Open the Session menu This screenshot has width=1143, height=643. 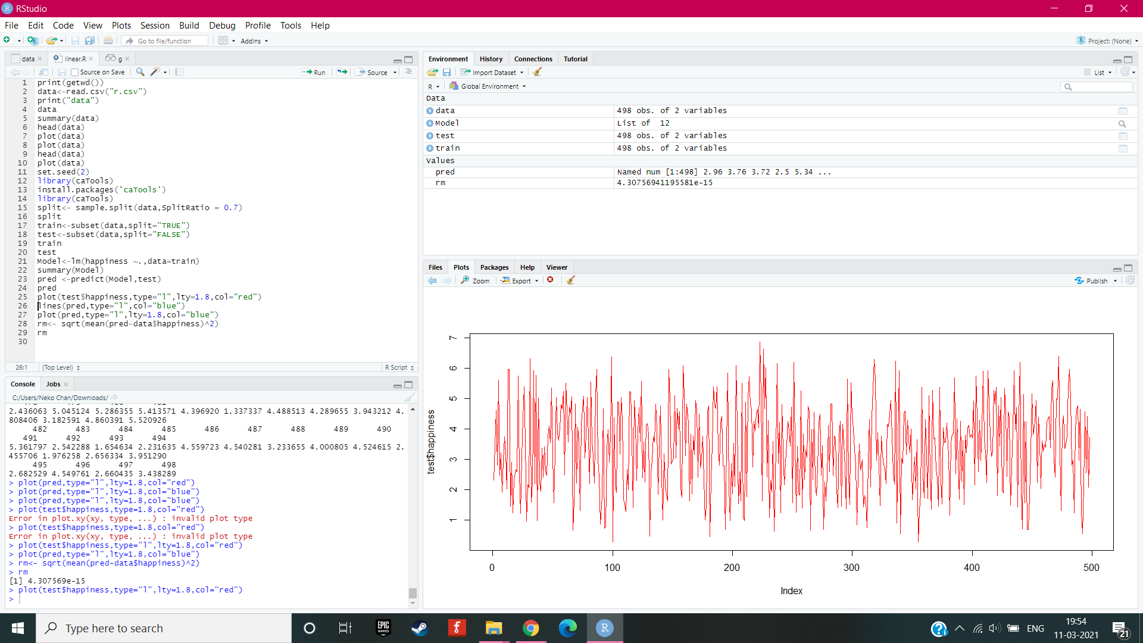155,25
